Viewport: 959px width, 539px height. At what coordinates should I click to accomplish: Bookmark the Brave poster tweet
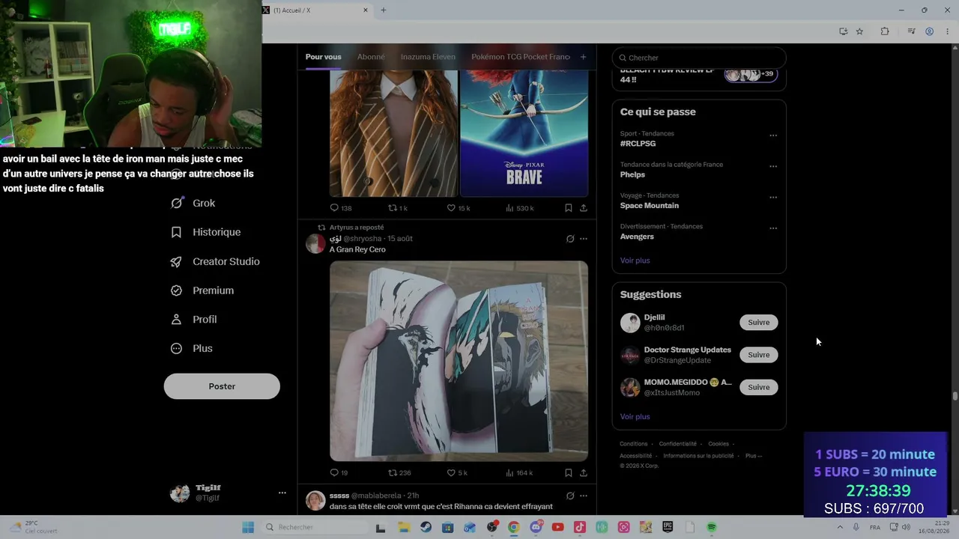click(x=569, y=208)
